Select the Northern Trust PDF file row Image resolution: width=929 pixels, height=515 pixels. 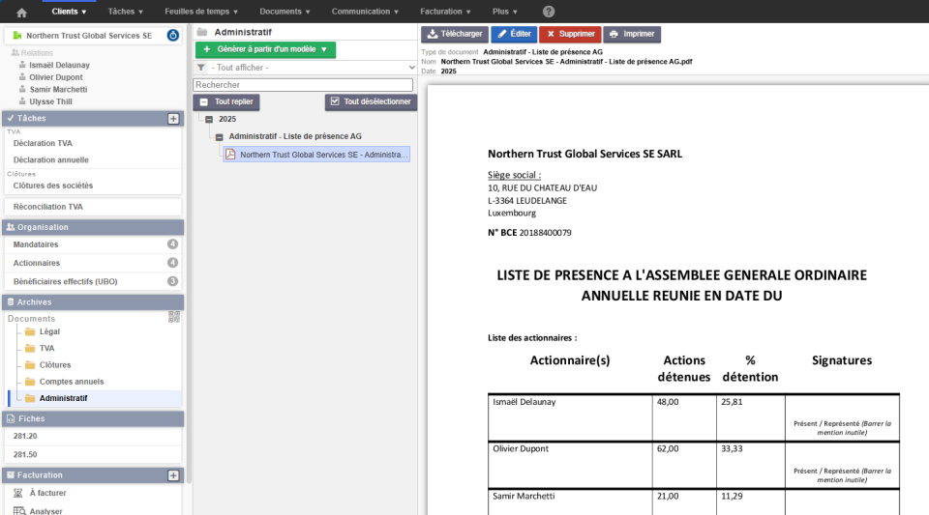316,155
